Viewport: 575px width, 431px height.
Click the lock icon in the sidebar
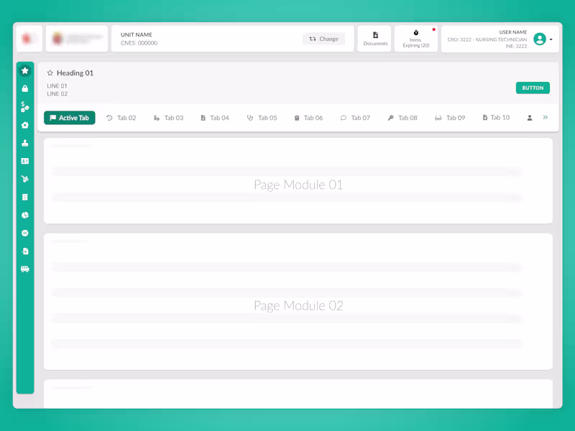click(25, 88)
